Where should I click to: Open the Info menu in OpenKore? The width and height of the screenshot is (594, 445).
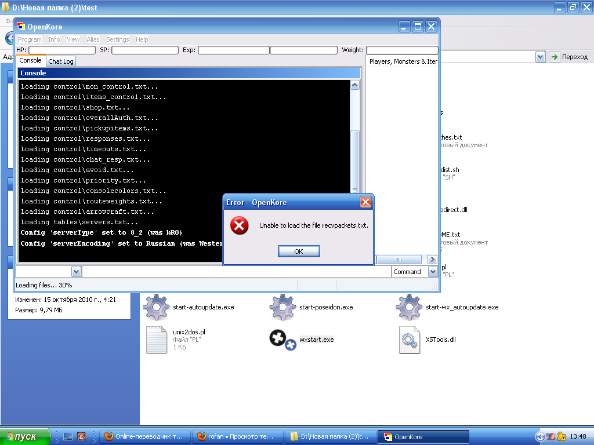(x=54, y=39)
